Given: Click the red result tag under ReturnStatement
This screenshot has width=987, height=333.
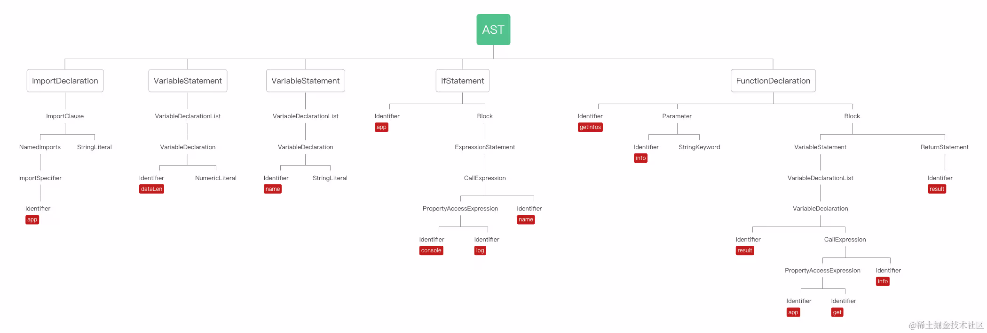Looking at the screenshot, I should click(937, 189).
